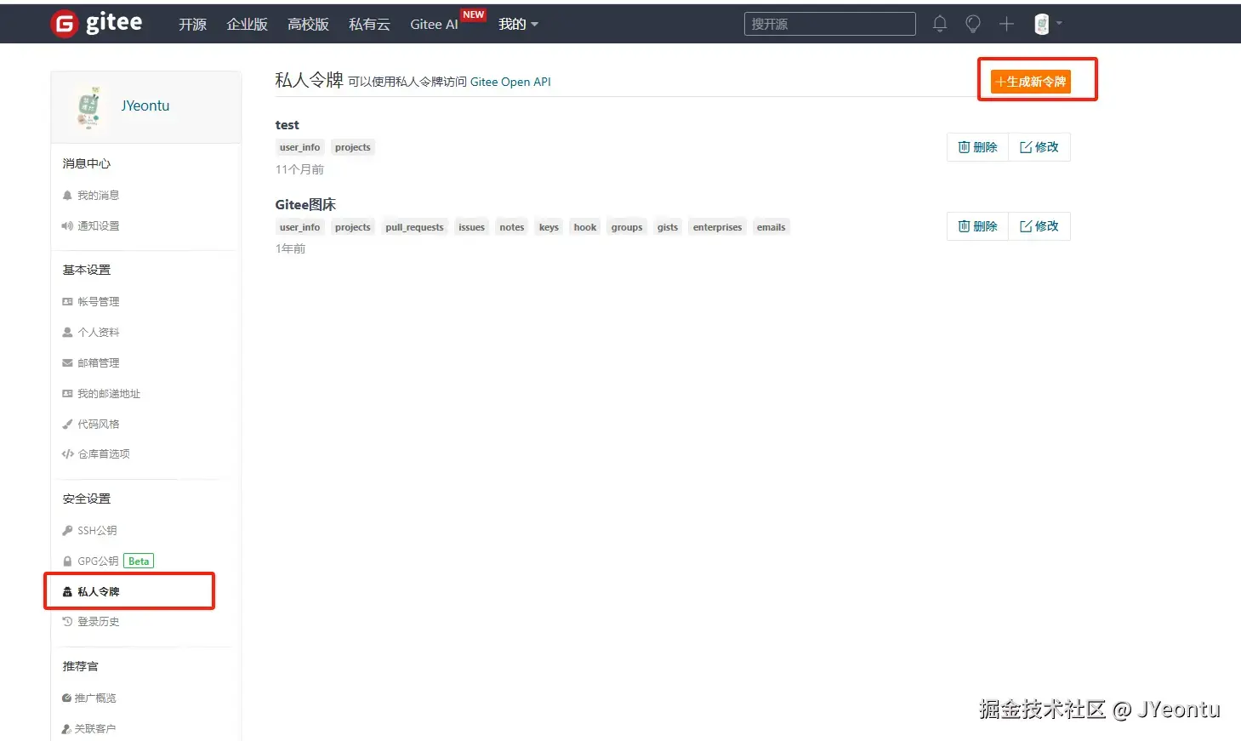Click the pull_requests scope tag
Screen dimensions: 1241x741
coord(414,227)
